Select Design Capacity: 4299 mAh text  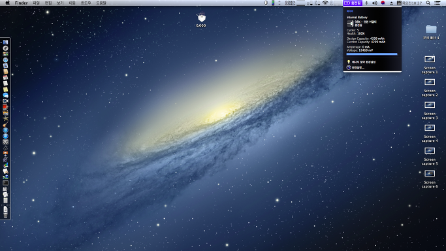(366, 39)
